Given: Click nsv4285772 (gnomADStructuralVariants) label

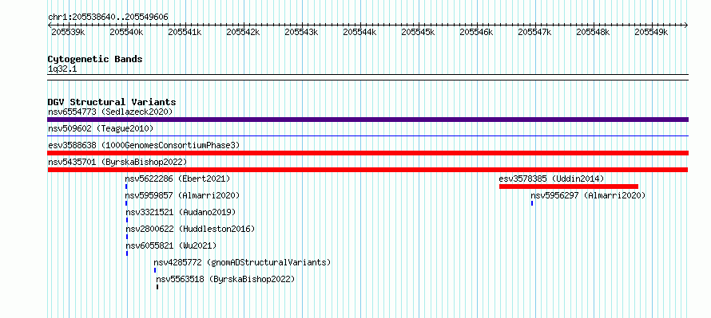Looking at the screenshot, I should coord(242,262).
